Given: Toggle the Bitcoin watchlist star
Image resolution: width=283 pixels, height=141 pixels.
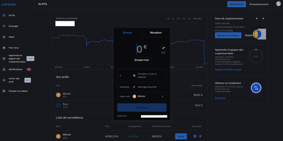Looking at the screenshot, I should (x=195, y=136).
